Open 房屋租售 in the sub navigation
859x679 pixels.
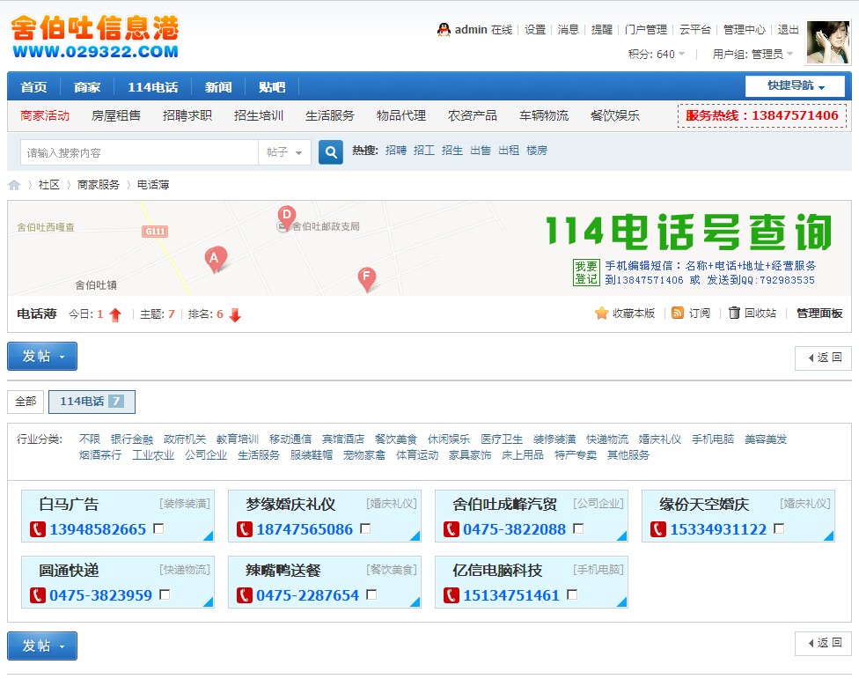[x=116, y=115]
